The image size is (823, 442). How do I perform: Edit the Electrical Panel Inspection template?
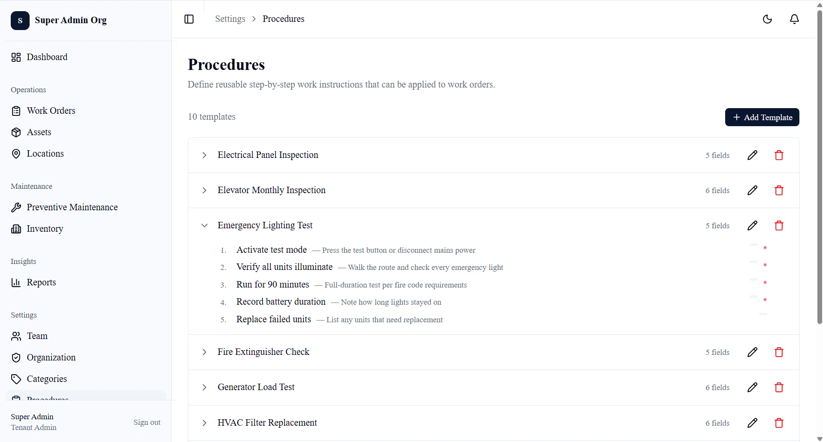[752, 155]
